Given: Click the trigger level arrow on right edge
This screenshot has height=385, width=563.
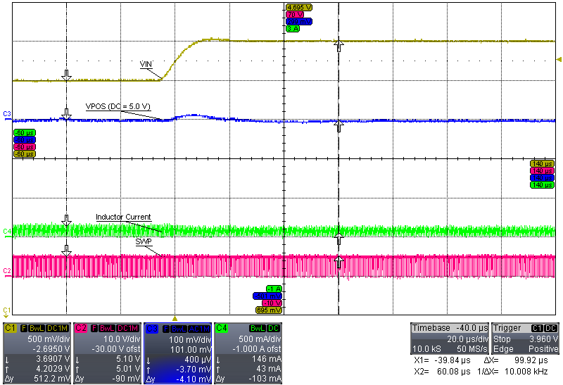Looking at the screenshot, I should [559, 60].
